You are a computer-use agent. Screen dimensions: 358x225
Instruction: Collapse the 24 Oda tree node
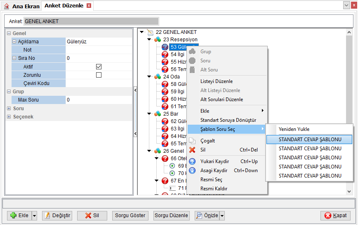click(x=149, y=76)
